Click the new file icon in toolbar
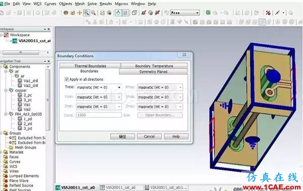Image resolution: width=303 pixels, height=191 pixels. 2,13
